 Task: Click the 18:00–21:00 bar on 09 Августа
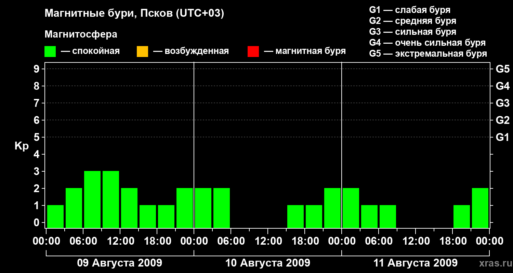tap(166, 216)
